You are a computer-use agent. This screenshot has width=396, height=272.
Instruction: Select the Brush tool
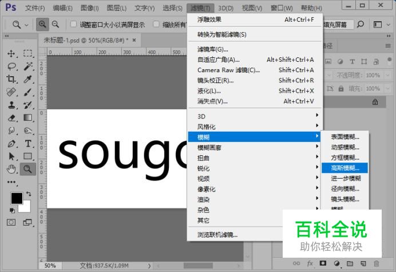point(28,92)
